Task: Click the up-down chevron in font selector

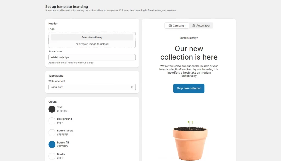Action: click(x=132, y=87)
